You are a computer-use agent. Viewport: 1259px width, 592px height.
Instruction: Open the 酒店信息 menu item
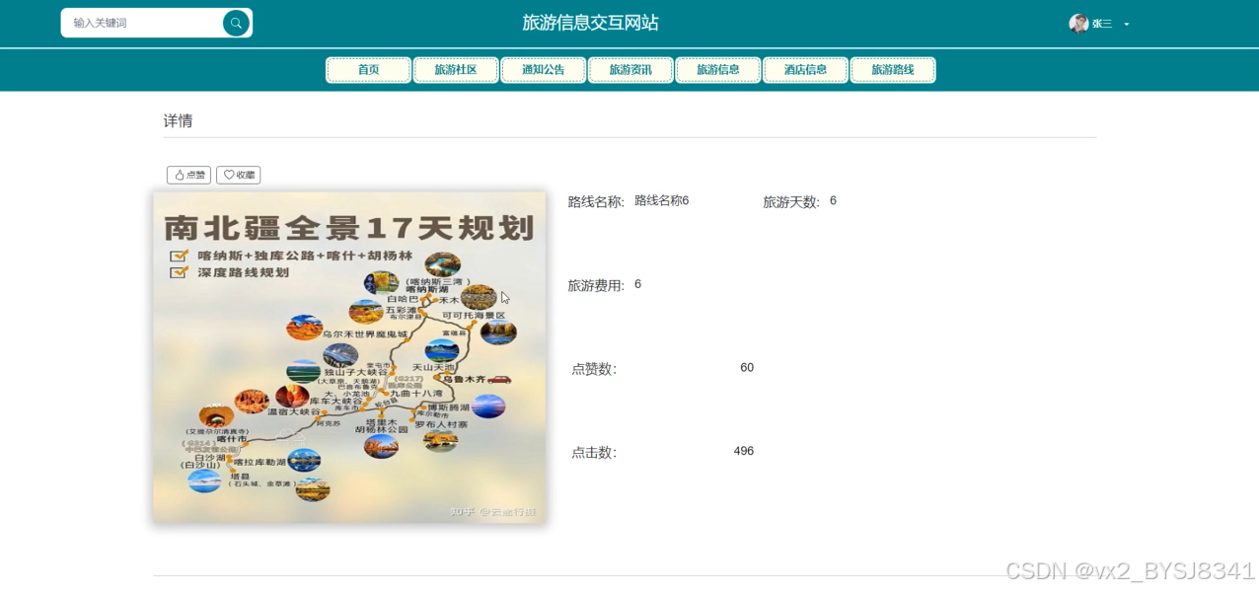point(805,70)
